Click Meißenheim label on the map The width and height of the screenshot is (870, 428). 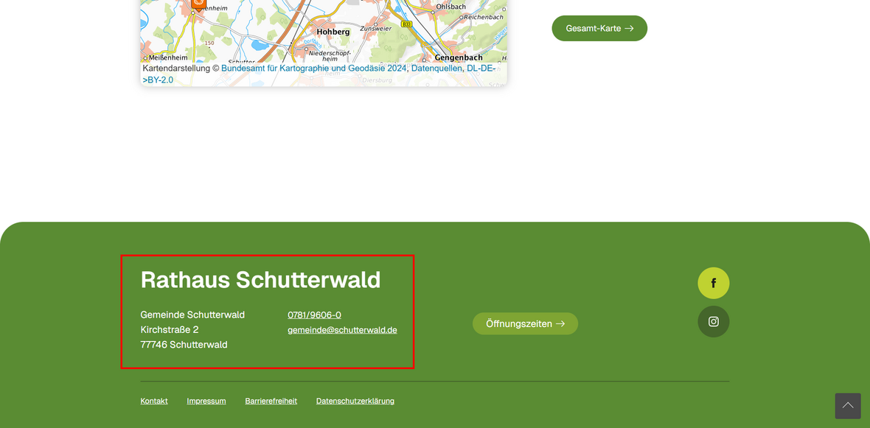168,57
